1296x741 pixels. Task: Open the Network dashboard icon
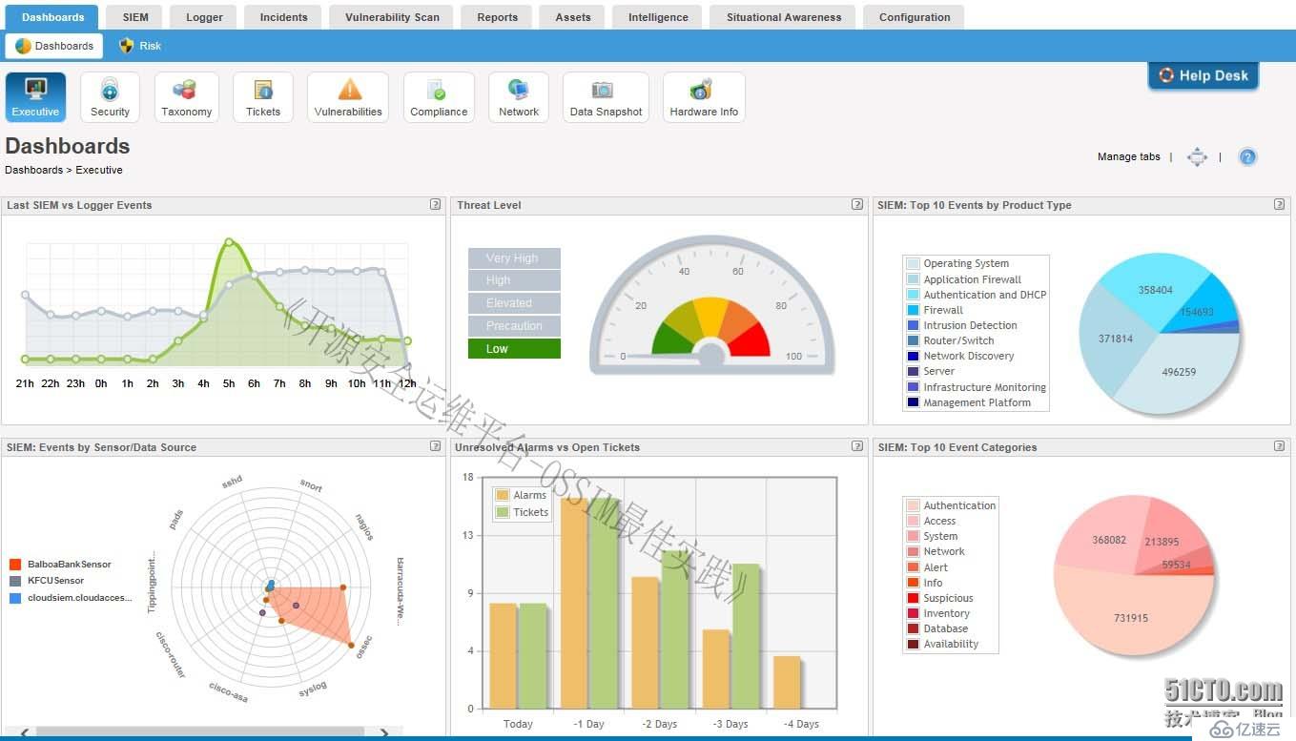pyautogui.click(x=519, y=97)
